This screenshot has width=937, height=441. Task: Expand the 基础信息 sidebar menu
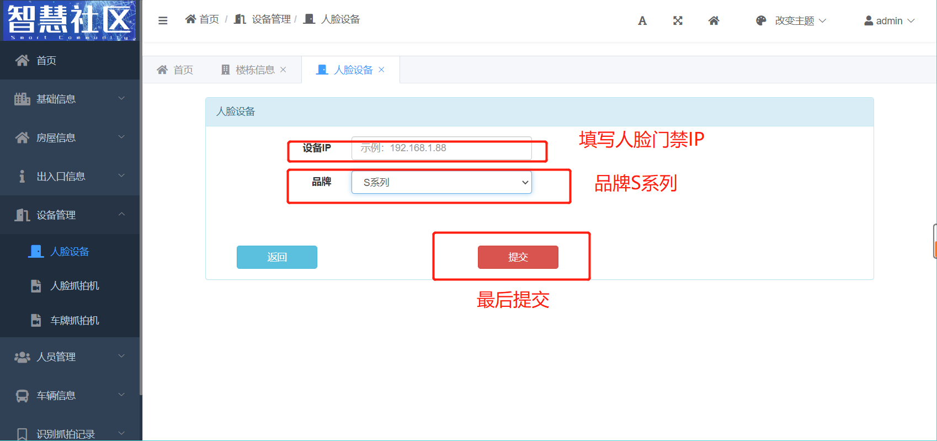coord(70,99)
